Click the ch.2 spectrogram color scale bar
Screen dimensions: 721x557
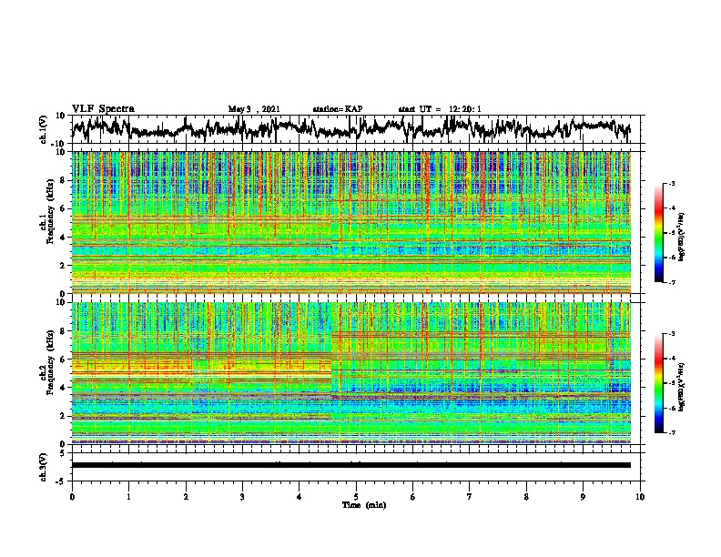click(658, 383)
